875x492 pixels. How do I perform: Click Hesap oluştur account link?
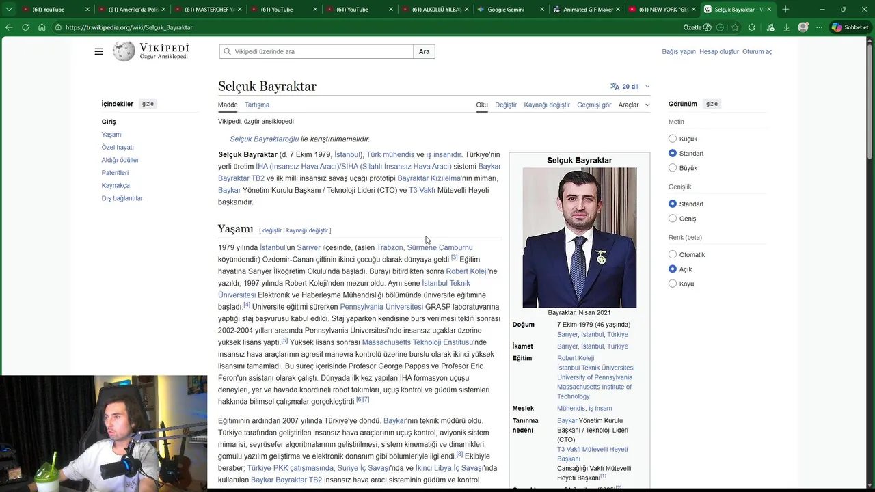719,51
